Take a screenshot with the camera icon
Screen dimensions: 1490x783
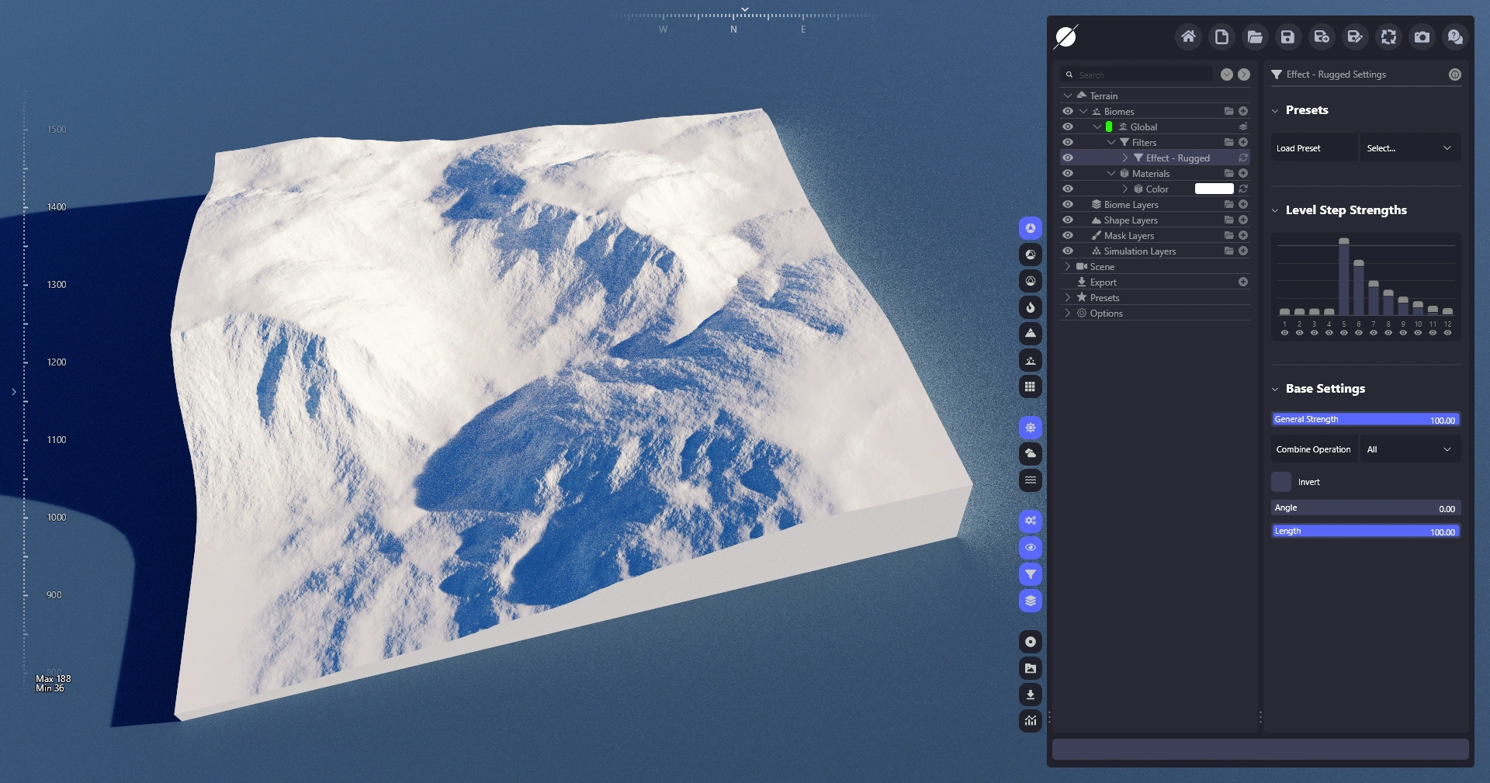coord(1422,36)
